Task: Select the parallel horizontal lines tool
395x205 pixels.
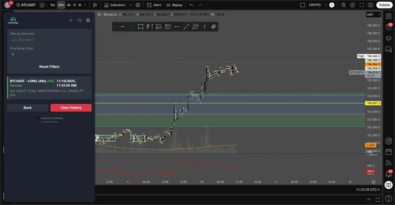Action: click(x=196, y=27)
